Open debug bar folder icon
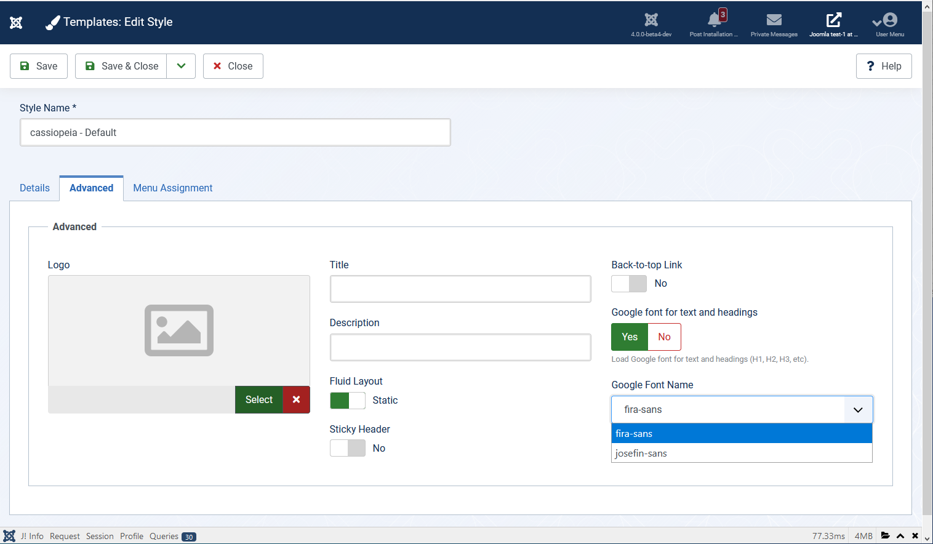 point(885,535)
